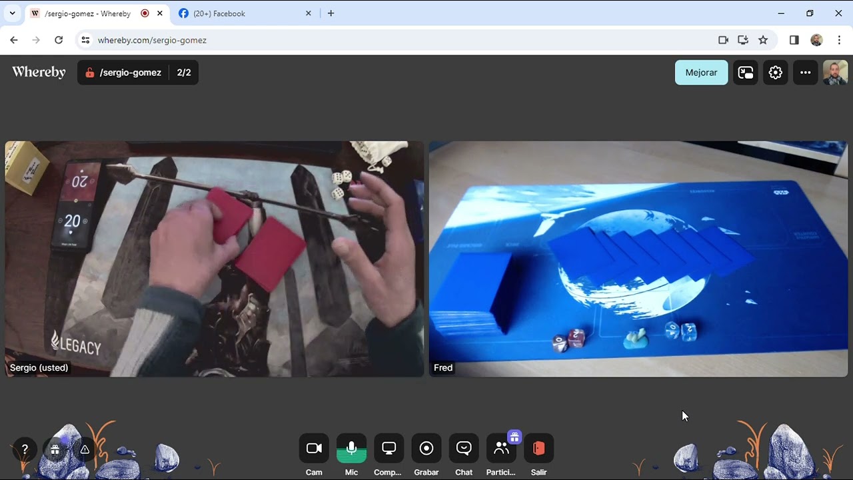
Task: Share screen with Comp... button
Action: click(389, 449)
